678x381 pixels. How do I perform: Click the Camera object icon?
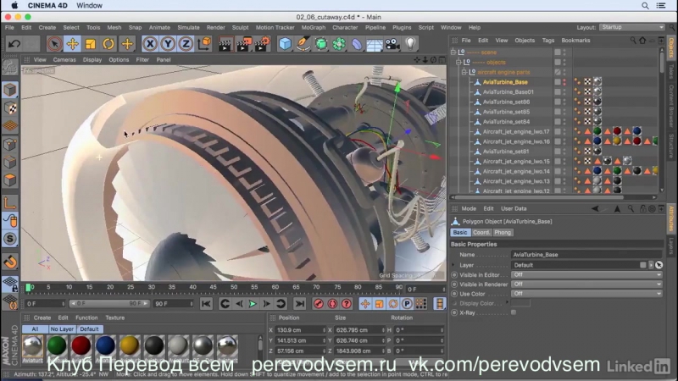pyautogui.click(x=392, y=43)
